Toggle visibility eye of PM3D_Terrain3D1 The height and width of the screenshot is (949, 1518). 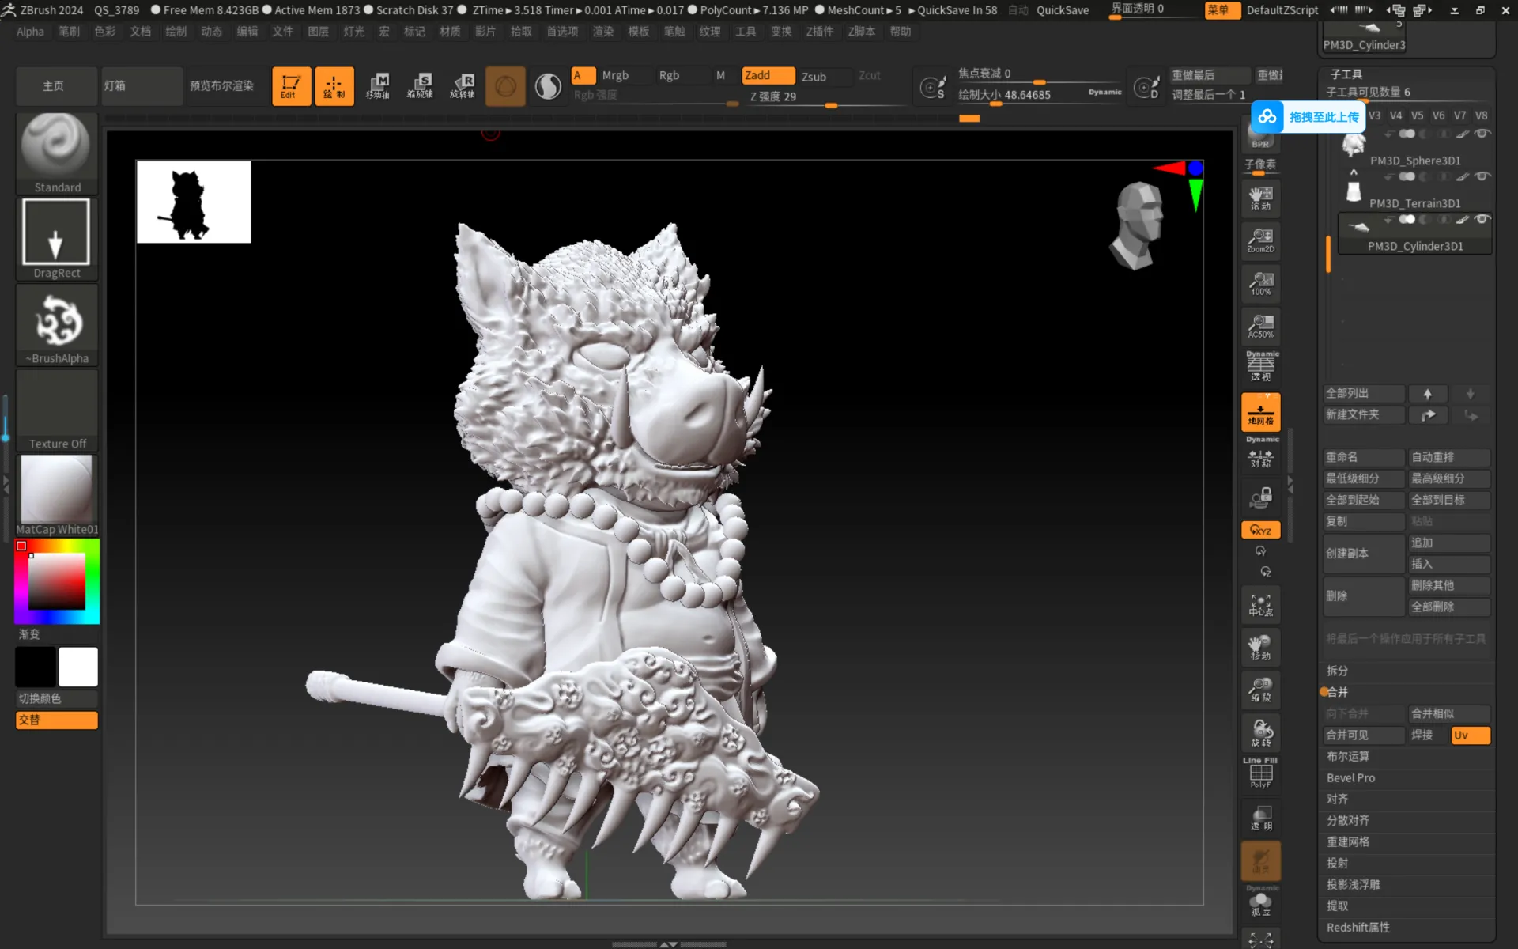[x=1482, y=176]
